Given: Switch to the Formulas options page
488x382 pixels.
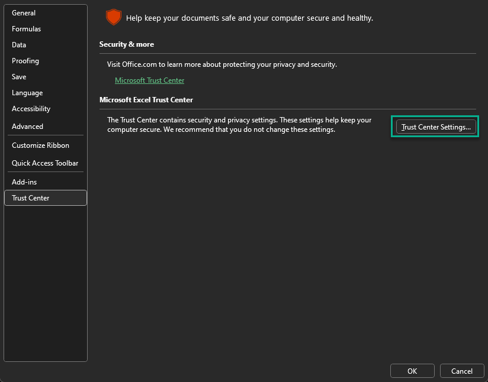Looking at the screenshot, I should 27,29.
